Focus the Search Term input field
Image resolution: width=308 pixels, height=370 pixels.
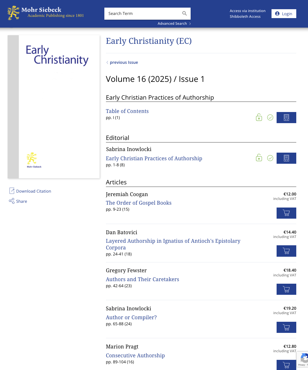(x=142, y=14)
